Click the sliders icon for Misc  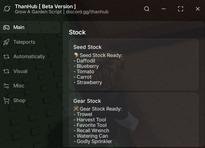[x=6, y=86]
